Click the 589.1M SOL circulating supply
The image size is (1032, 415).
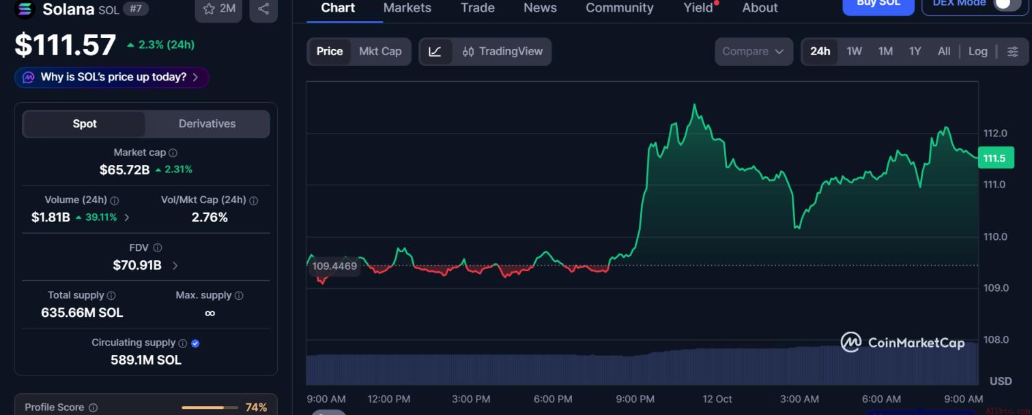click(x=146, y=360)
